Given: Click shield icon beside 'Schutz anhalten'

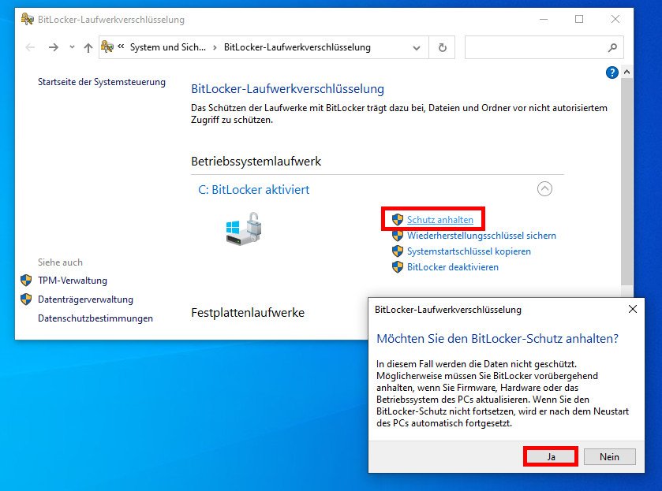Looking at the screenshot, I should coord(398,219).
